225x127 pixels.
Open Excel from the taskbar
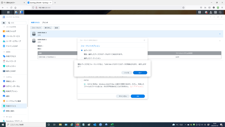click(112, 124)
